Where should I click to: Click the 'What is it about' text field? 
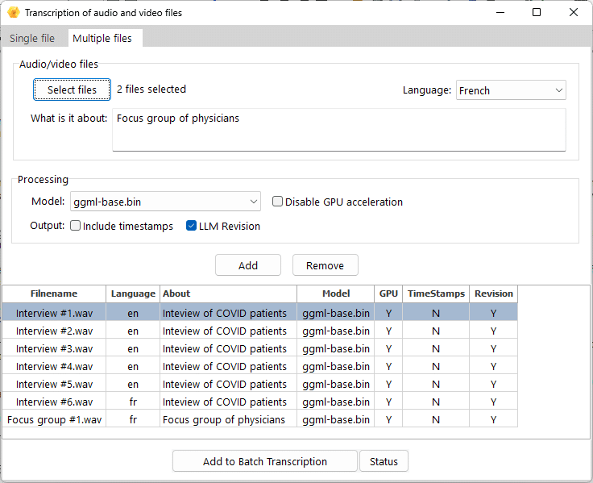338,129
